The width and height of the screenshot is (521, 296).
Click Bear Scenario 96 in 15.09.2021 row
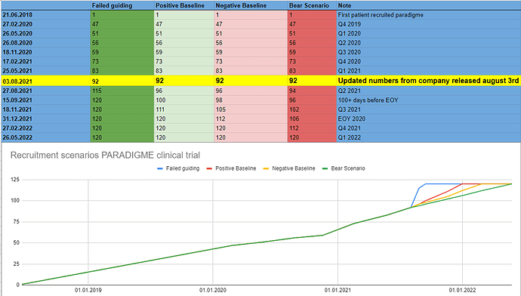312,100
